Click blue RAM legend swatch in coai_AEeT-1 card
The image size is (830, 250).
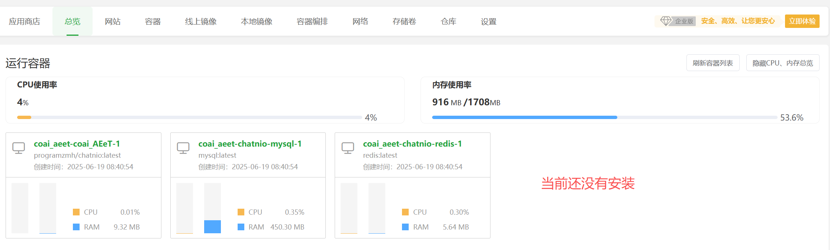click(x=76, y=227)
